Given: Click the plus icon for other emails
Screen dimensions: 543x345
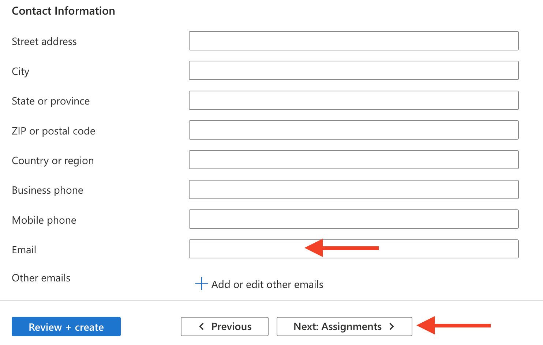Looking at the screenshot, I should (x=201, y=284).
